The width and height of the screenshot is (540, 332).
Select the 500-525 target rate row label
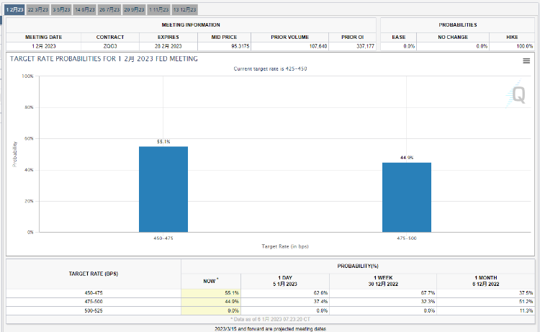[93, 310]
